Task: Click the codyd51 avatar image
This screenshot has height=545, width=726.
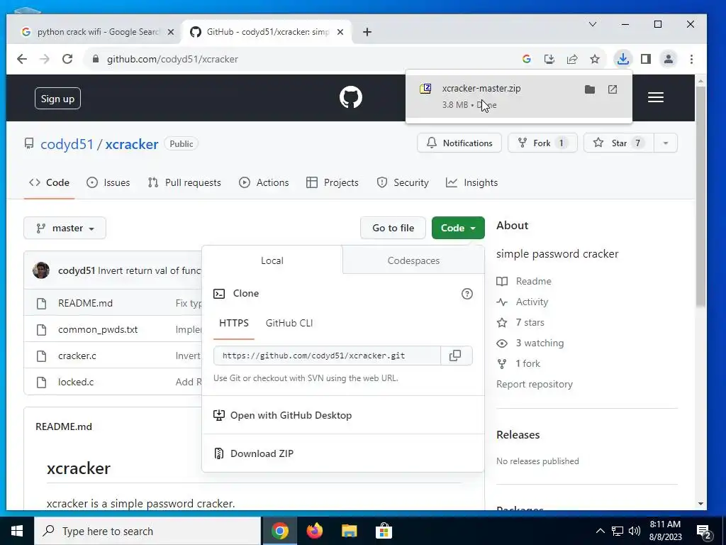Action: tap(41, 270)
